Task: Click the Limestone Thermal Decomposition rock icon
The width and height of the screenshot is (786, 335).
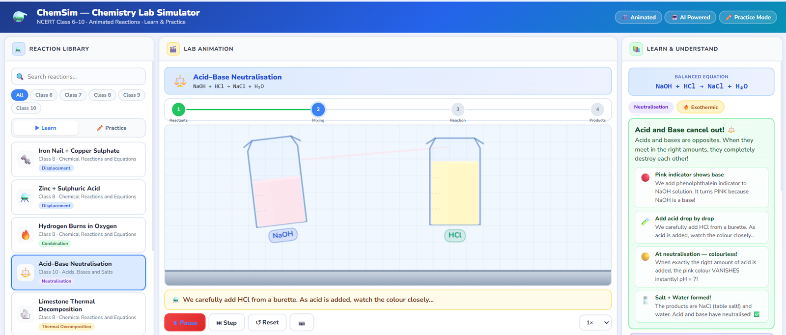Action: 26,314
